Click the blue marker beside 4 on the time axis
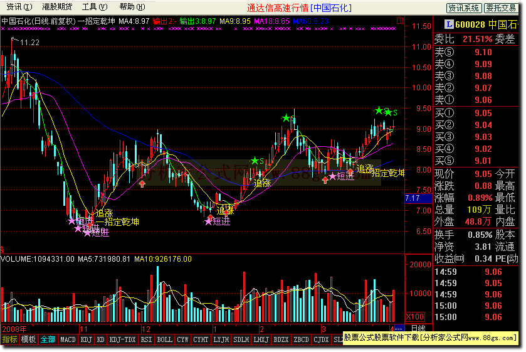 click(x=399, y=329)
